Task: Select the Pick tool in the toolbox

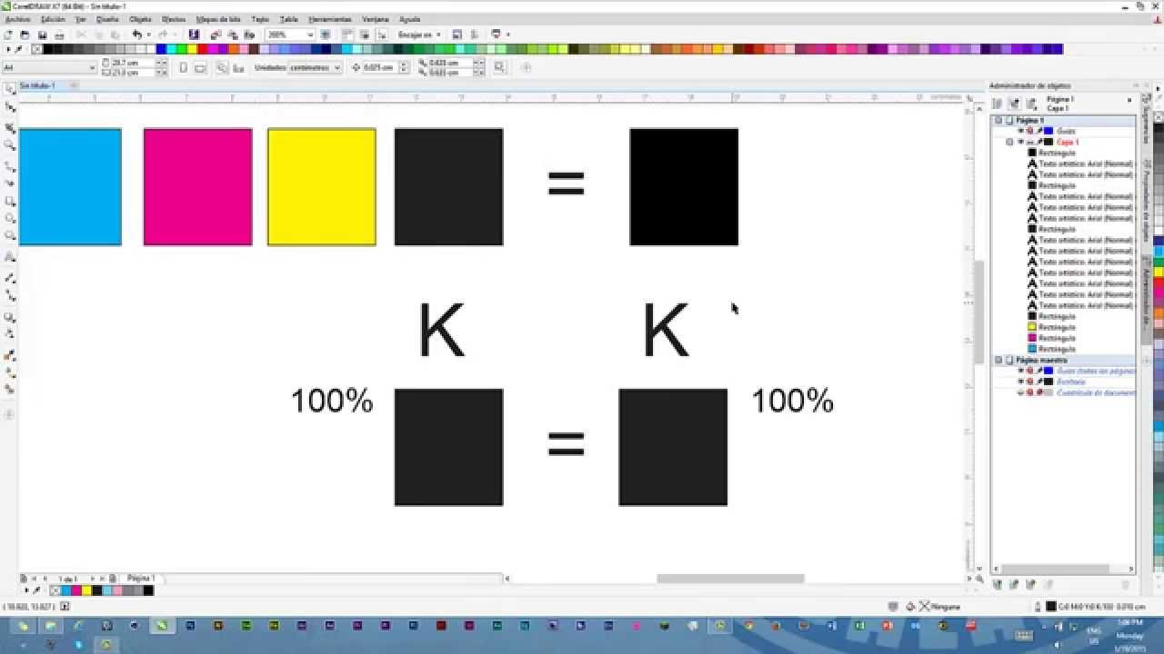Action: 10,89
